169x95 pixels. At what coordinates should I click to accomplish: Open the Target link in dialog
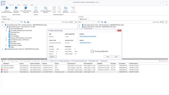(85, 42)
